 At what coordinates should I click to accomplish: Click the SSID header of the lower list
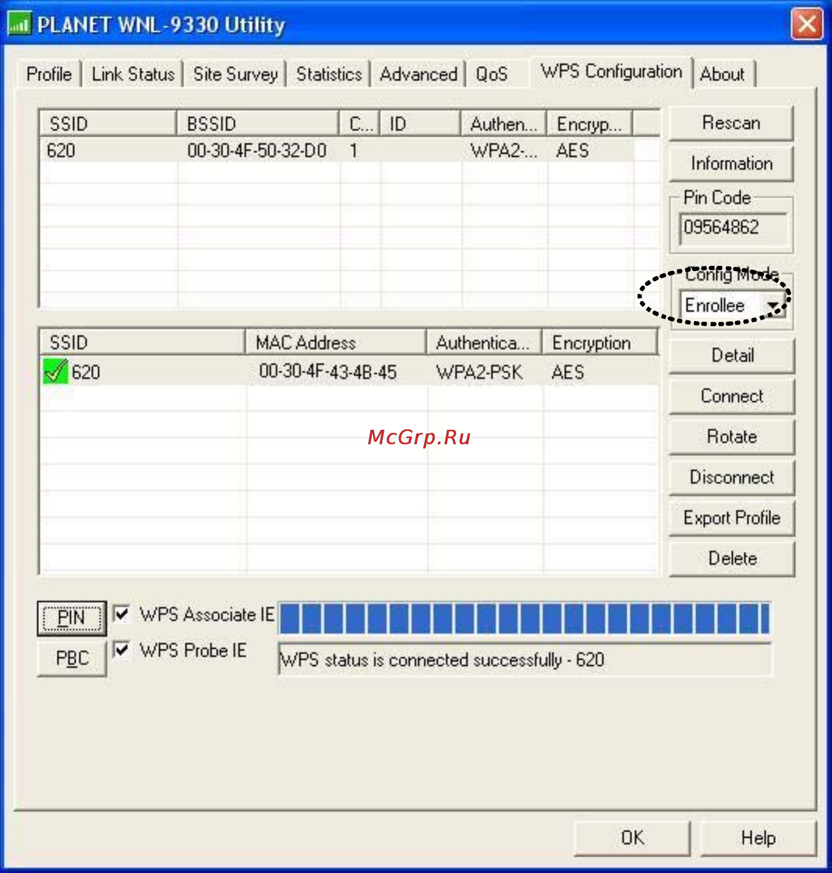142,342
